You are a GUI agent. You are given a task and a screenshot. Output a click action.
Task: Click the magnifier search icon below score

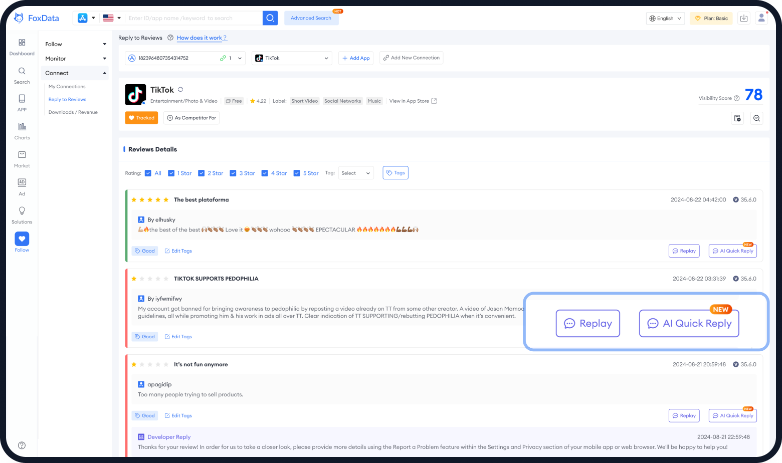[756, 118]
